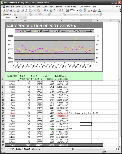Open the Excel Reporter menu
The width and height of the screenshot is (122, 154).
85,7
